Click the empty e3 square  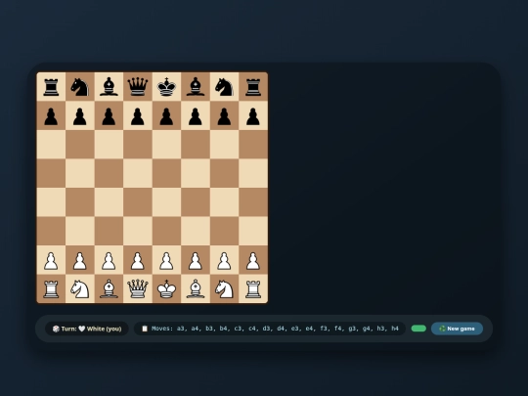point(166,231)
